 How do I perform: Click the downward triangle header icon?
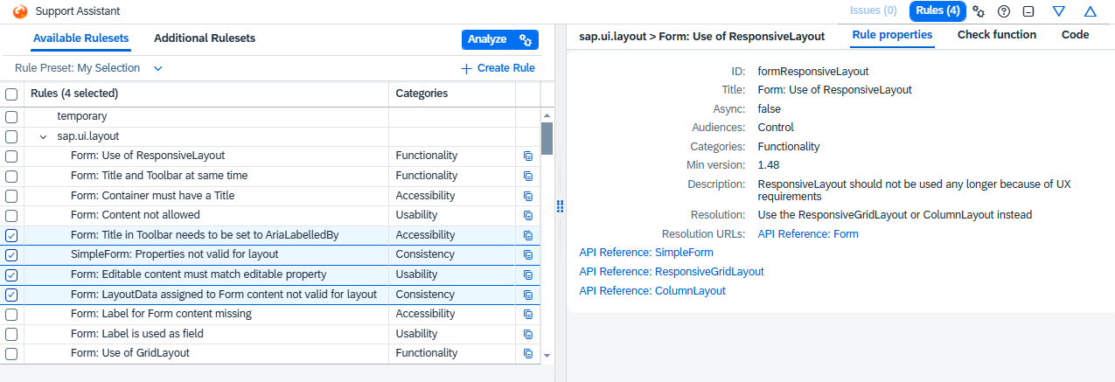tap(1059, 11)
